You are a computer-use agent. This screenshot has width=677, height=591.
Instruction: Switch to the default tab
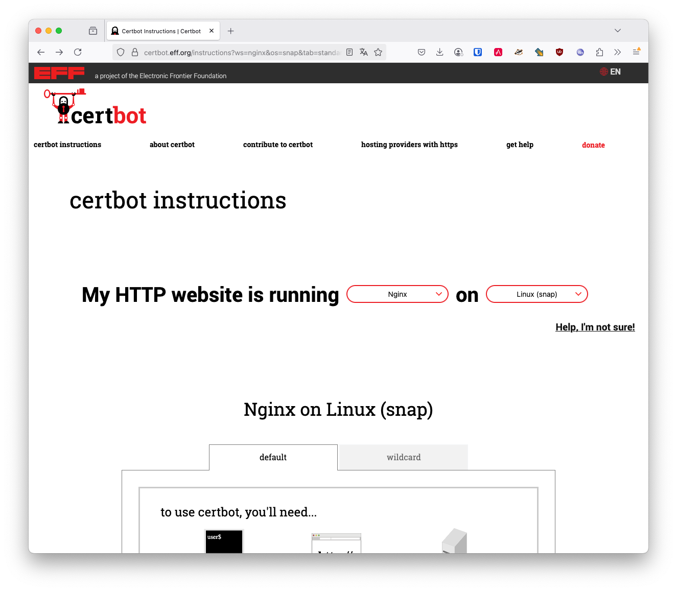pyautogui.click(x=273, y=457)
